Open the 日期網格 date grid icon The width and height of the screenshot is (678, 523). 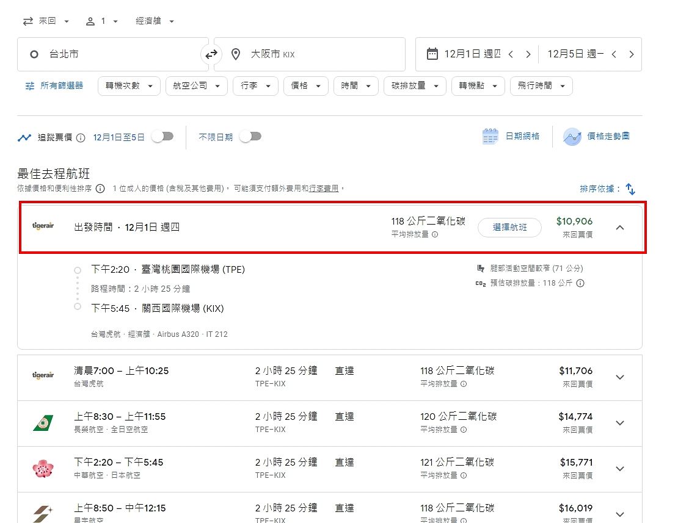490,137
